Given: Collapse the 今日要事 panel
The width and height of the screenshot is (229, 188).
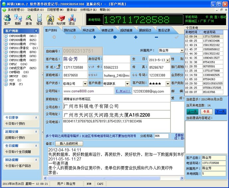Looking at the screenshot, I should [36, 118].
